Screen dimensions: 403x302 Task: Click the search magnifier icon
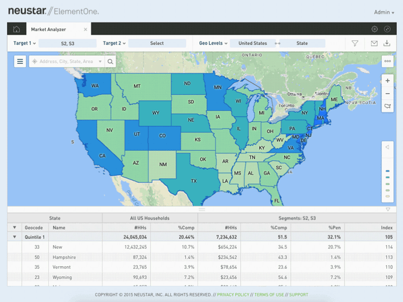[x=110, y=61]
